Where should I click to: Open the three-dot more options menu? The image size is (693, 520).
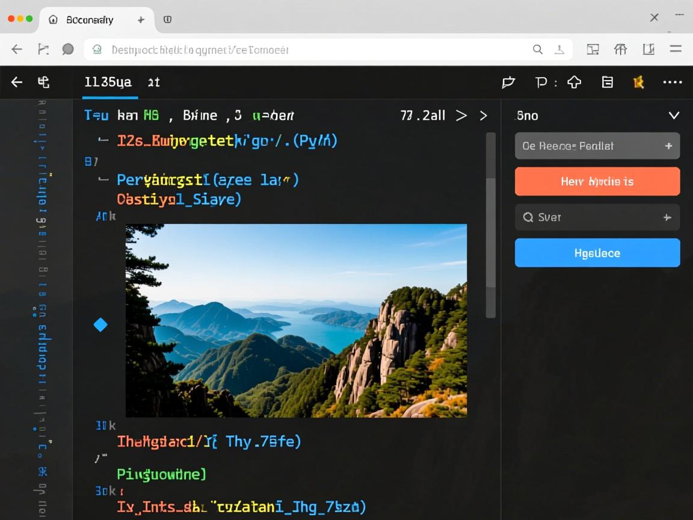point(672,82)
